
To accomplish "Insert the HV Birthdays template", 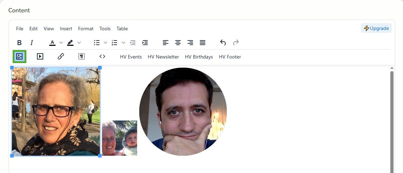I will pyautogui.click(x=199, y=57).
